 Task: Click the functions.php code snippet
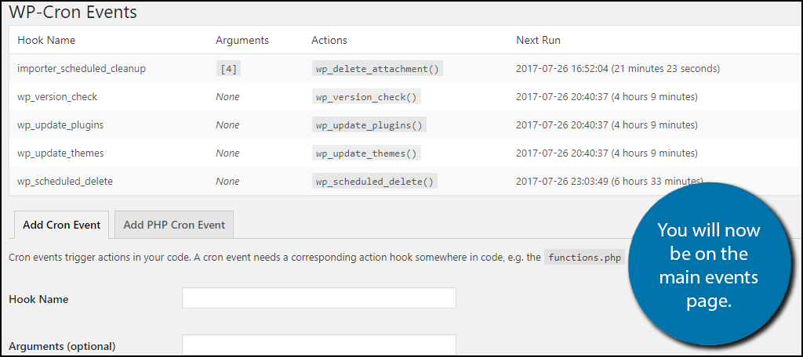585,257
